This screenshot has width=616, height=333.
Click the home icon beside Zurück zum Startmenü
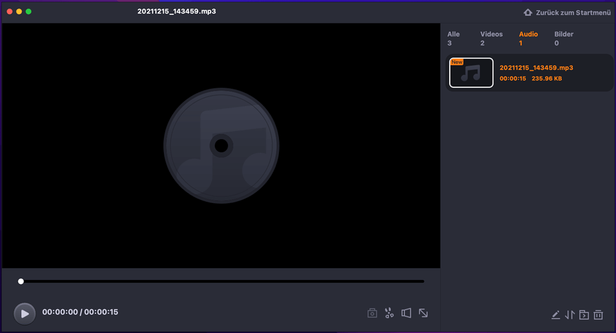click(528, 12)
